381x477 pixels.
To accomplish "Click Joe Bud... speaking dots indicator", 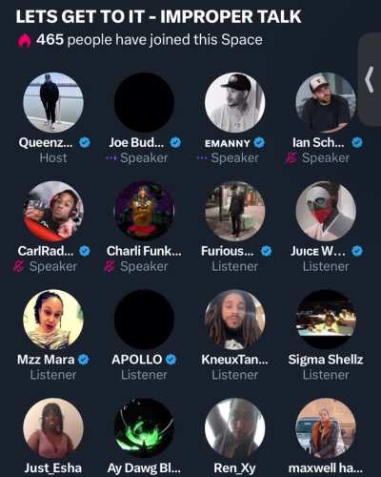I will click(111, 157).
